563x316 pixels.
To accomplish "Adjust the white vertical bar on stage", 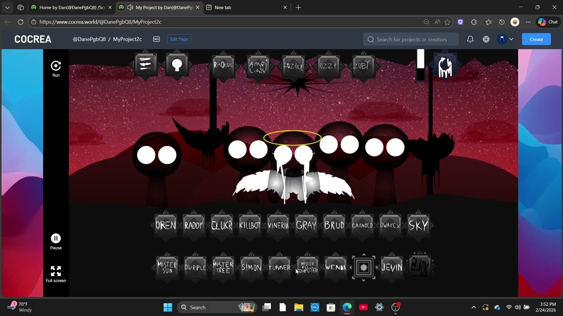I will click(x=420, y=65).
